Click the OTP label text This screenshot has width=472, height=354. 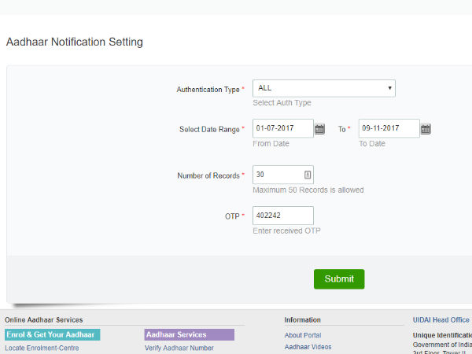click(x=232, y=216)
